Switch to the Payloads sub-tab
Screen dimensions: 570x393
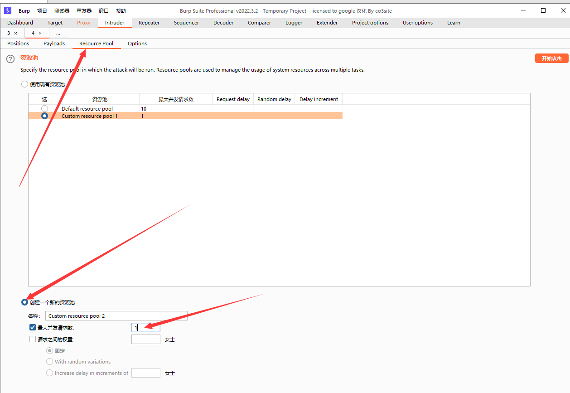pos(54,44)
